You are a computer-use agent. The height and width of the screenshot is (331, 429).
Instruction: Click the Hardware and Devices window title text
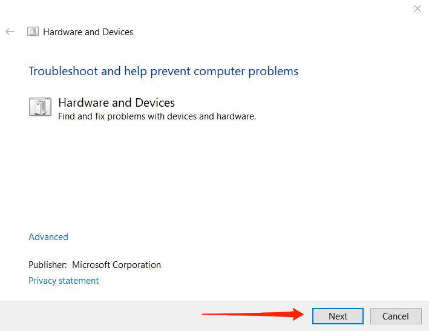88,32
